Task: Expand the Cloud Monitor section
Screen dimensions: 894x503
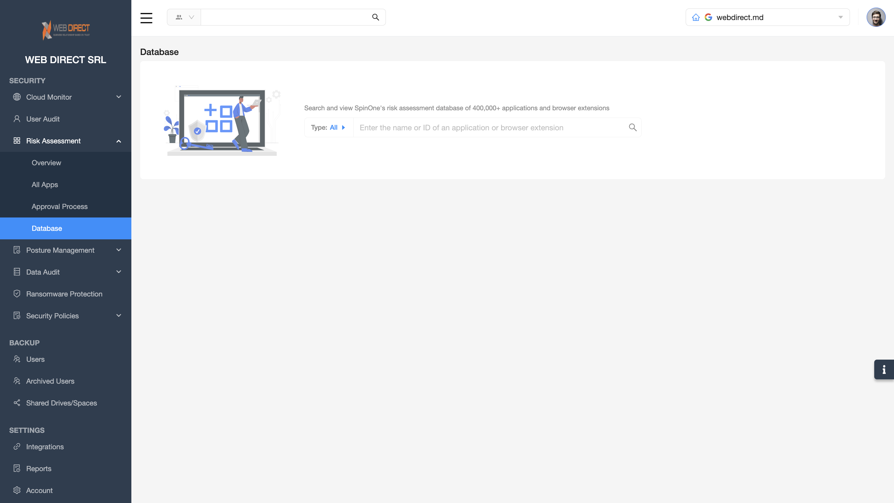Action: click(x=118, y=97)
